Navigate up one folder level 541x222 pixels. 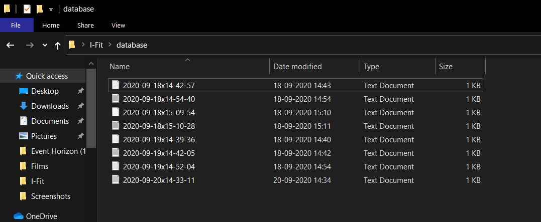58,45
